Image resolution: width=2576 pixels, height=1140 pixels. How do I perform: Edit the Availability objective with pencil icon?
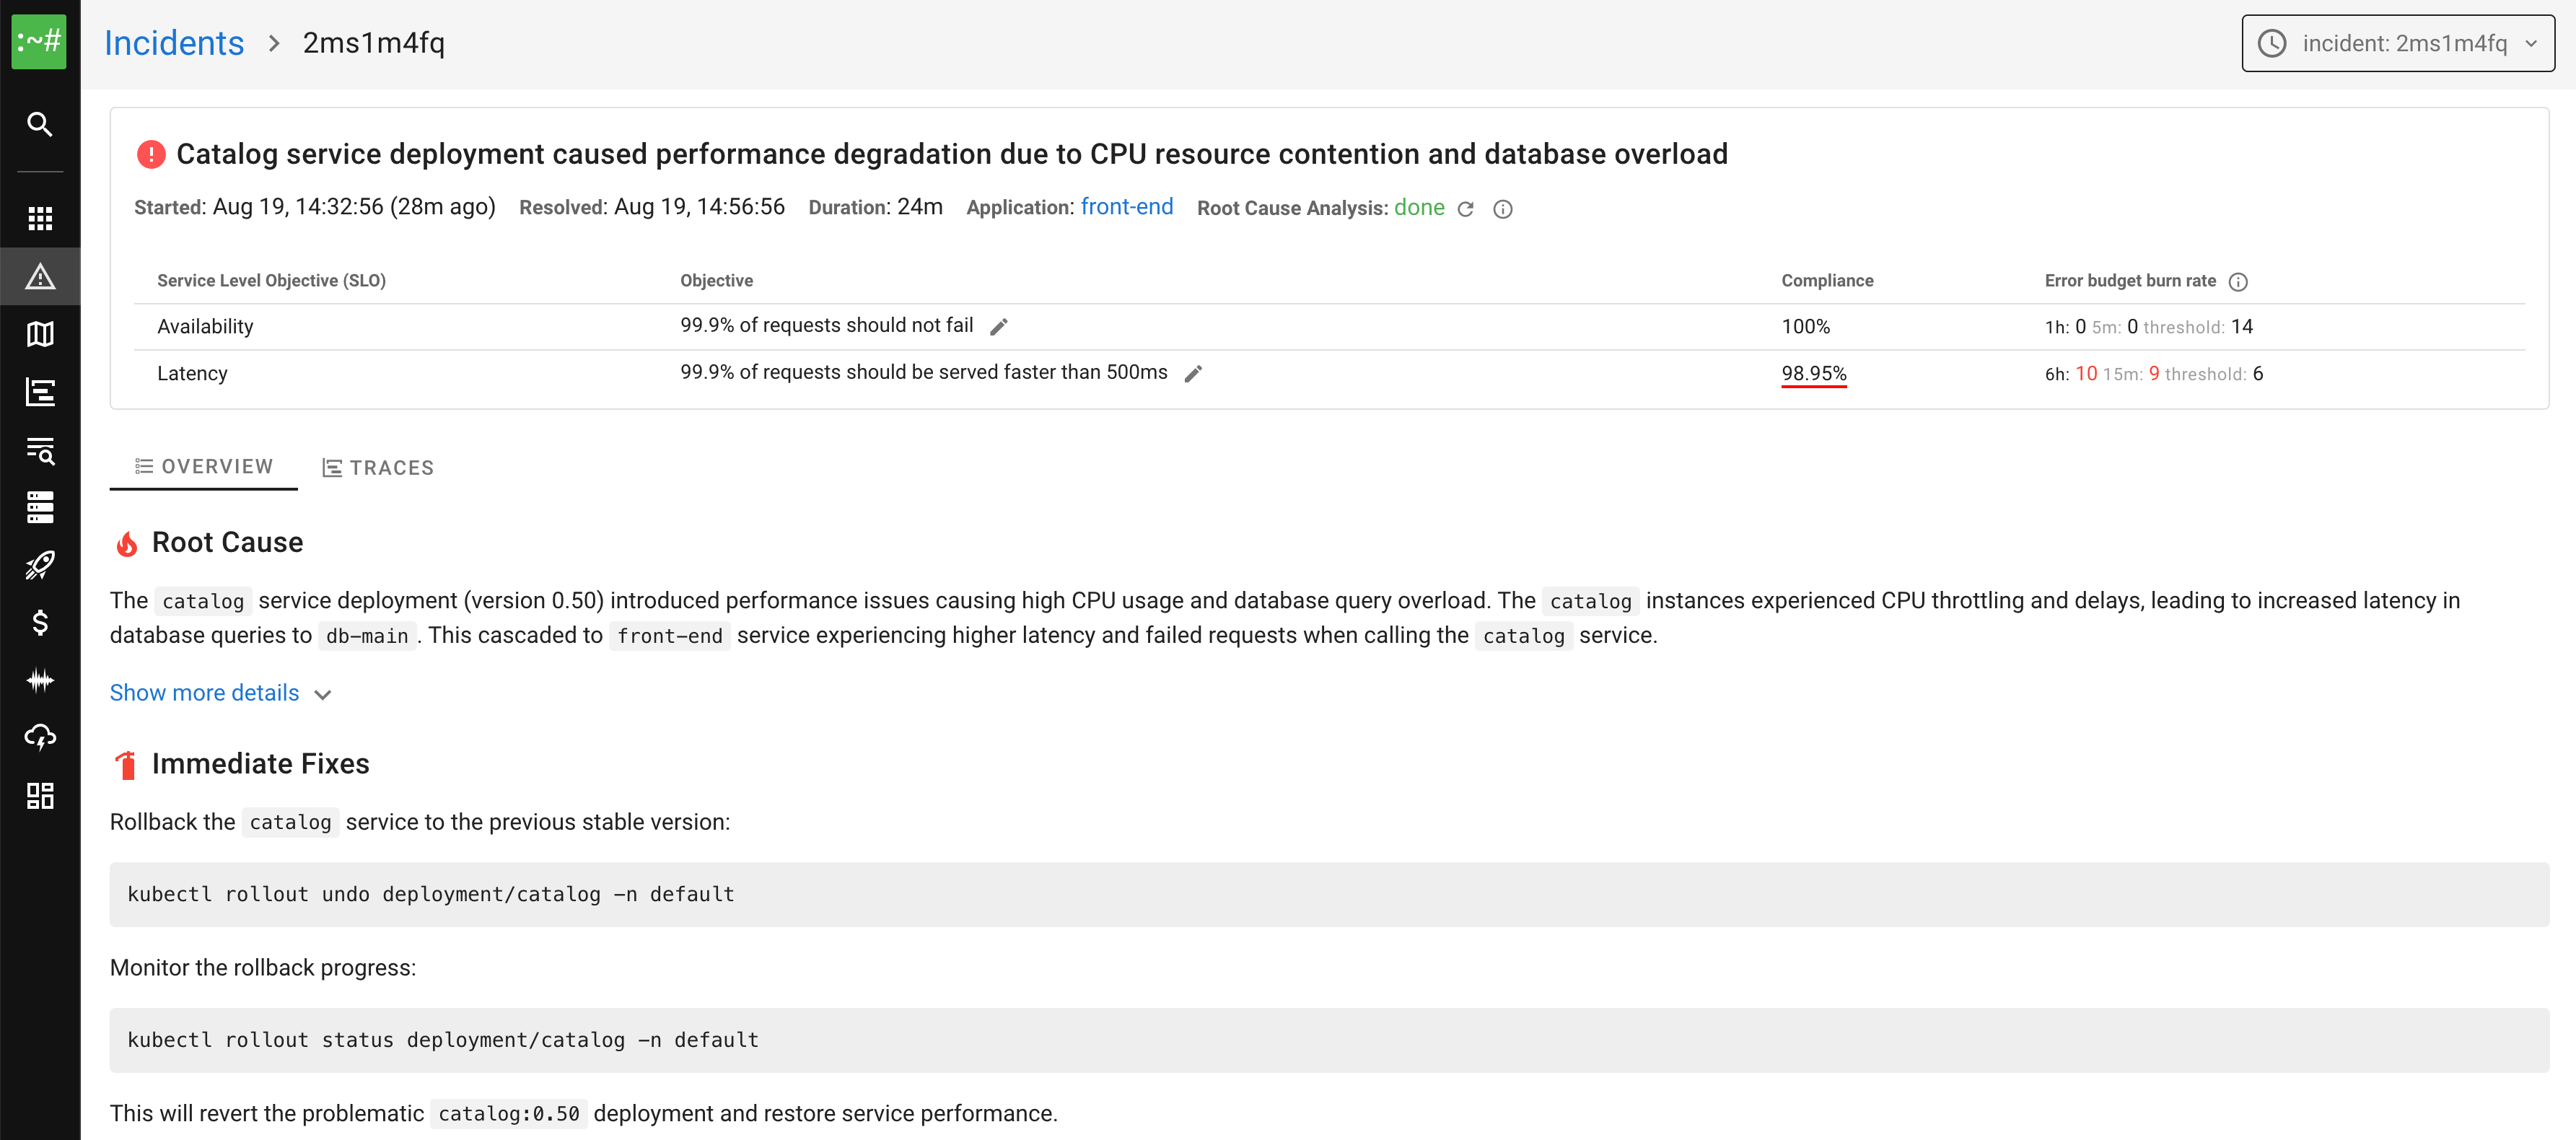[x=998, y=327]
